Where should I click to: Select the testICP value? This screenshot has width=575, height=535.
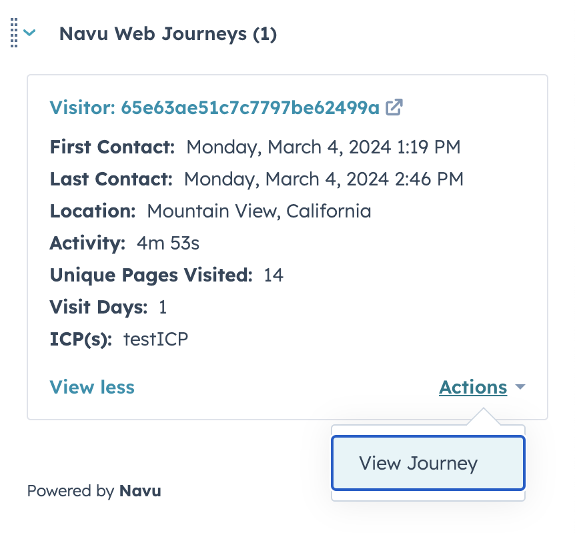tap(155, 339)
